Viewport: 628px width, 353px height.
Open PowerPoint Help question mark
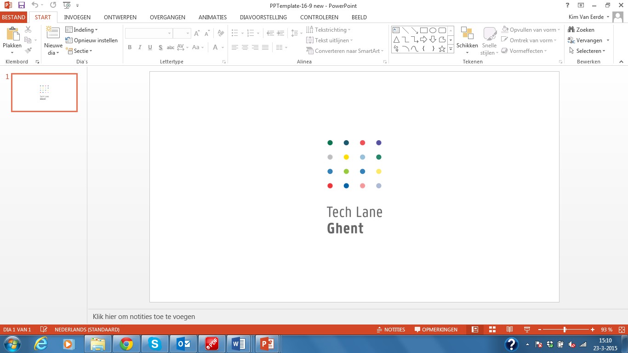(x=568, y=6)
